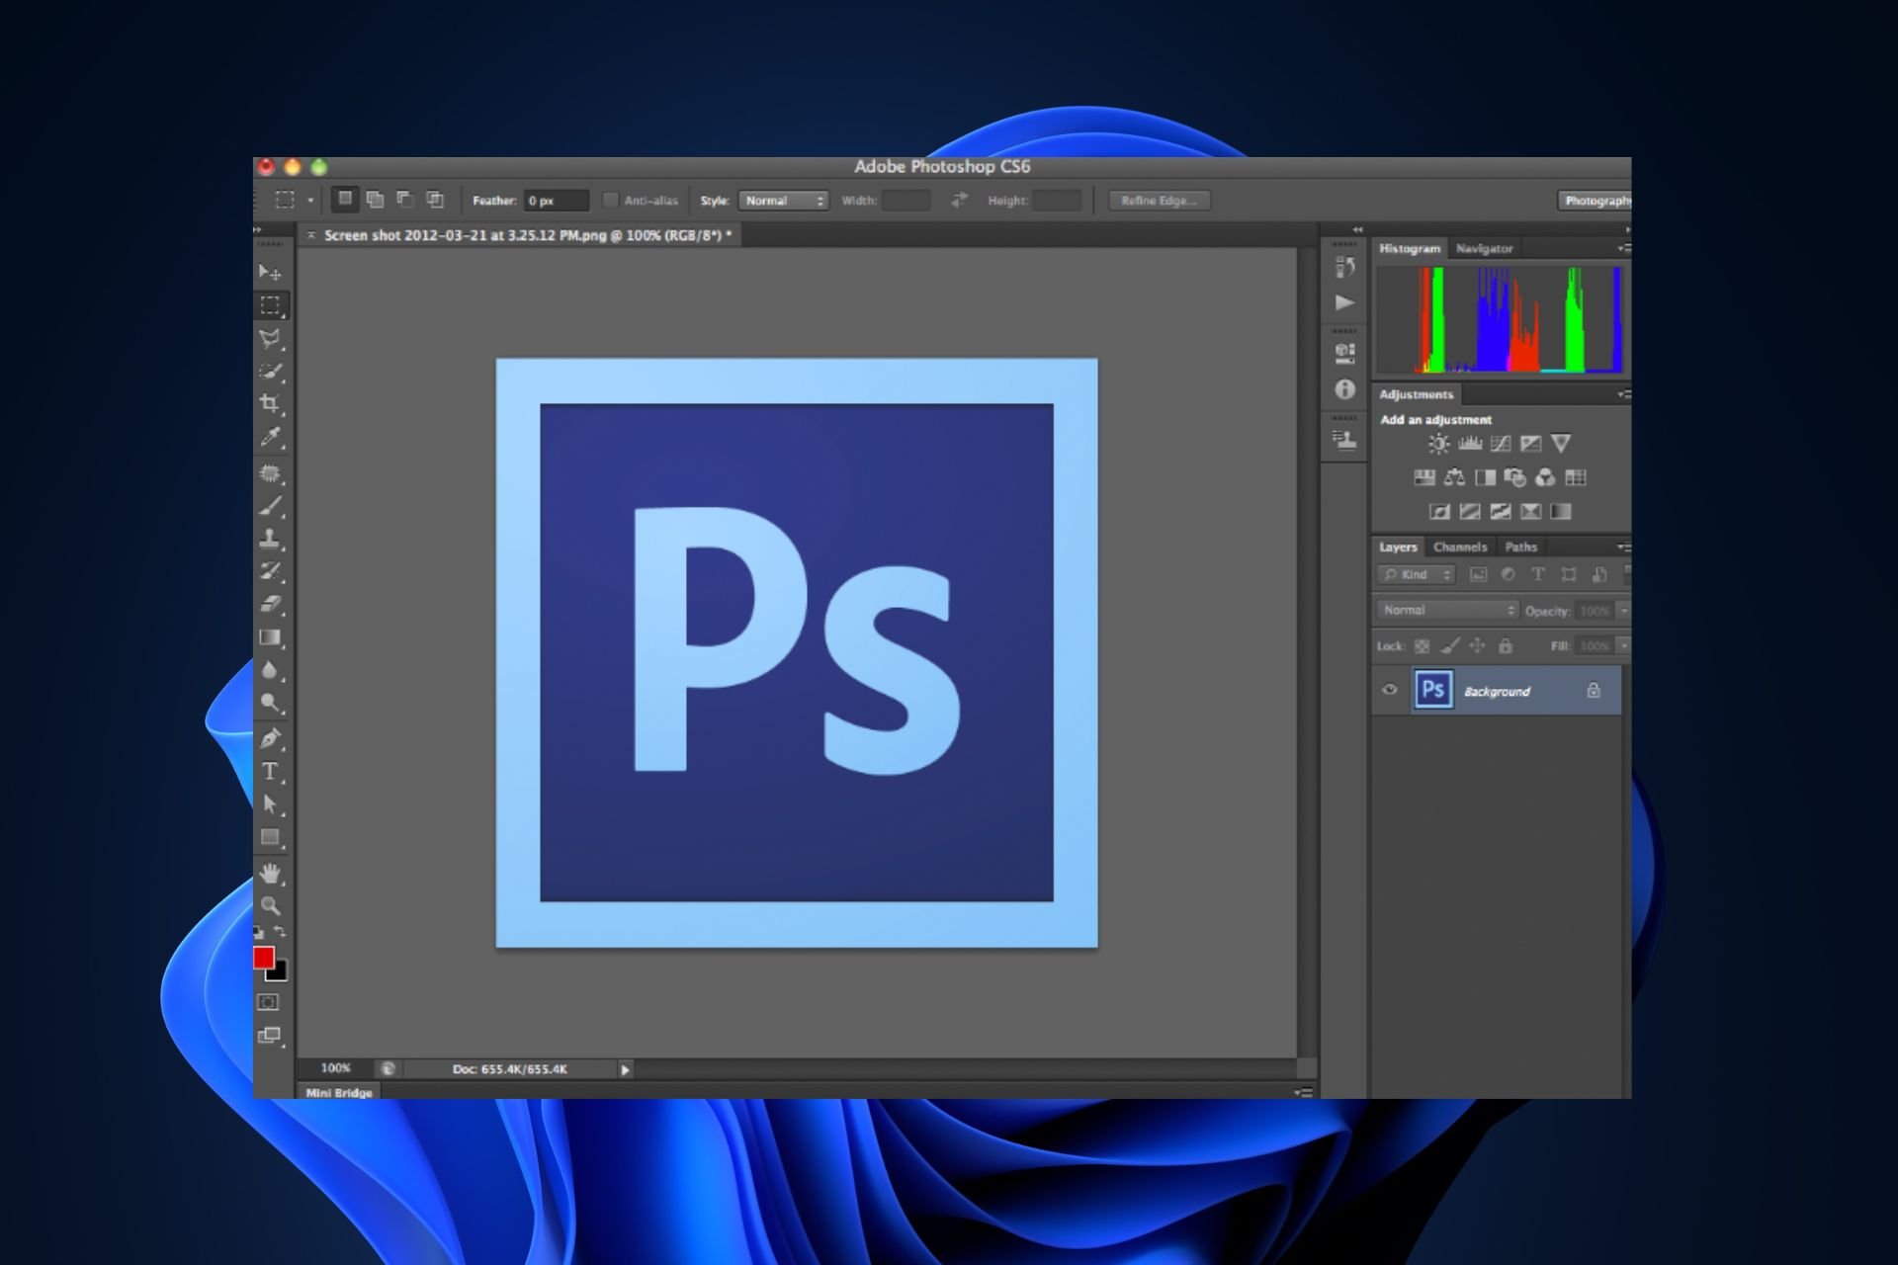Open the status bar Doc info arrow
This screenshot has width=1898, height=1265.
click(625, 1069)
